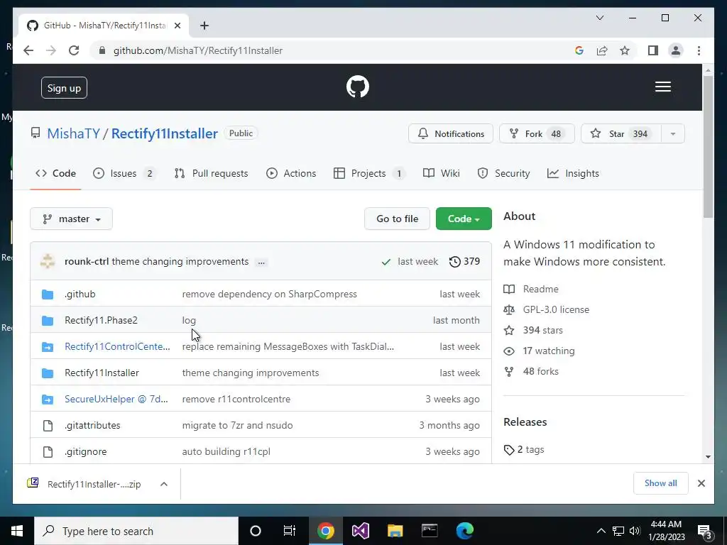Open File Explorer from taskbar
Viewport: 727px width, 545px height.
click(395, 531)
